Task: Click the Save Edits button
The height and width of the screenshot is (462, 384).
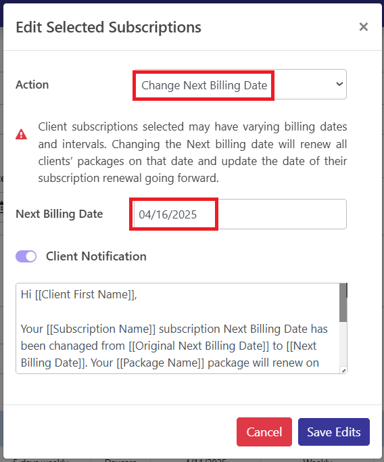Action: (x=334, y=432)
